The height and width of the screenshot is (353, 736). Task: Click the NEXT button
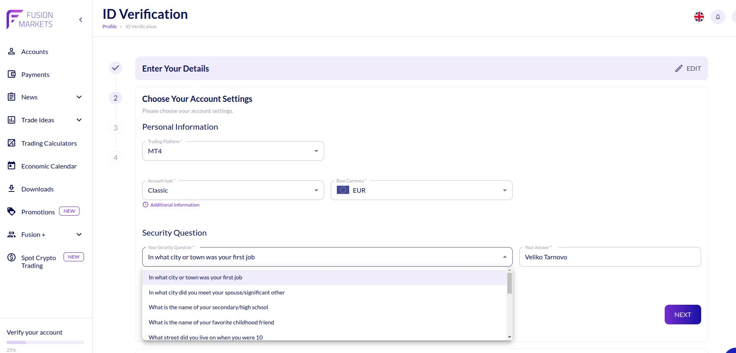683,315
